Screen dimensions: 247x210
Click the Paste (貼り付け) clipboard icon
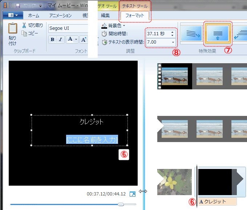tap(13, 28)
